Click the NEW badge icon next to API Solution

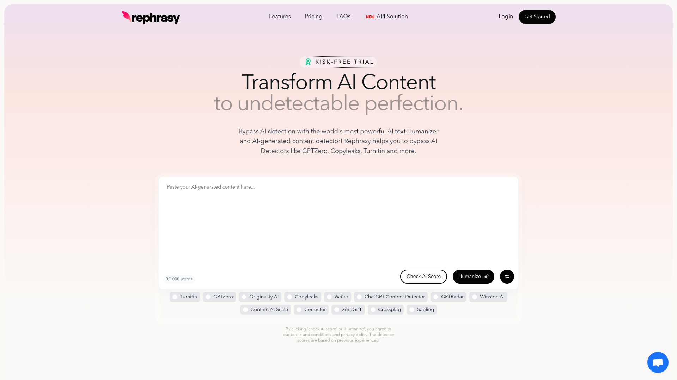pyautogui.click(x=370, y=17)
